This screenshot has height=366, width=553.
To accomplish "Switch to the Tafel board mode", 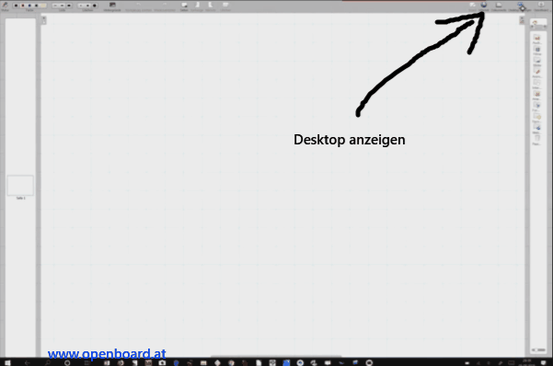I will [472, 5].
